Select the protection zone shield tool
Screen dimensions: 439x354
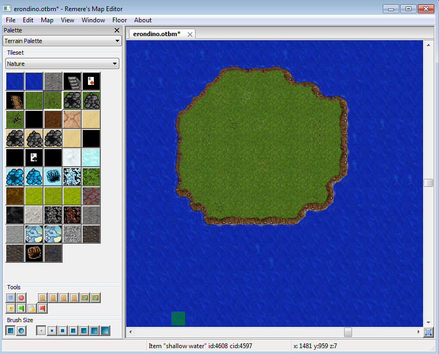coord(11,308)
